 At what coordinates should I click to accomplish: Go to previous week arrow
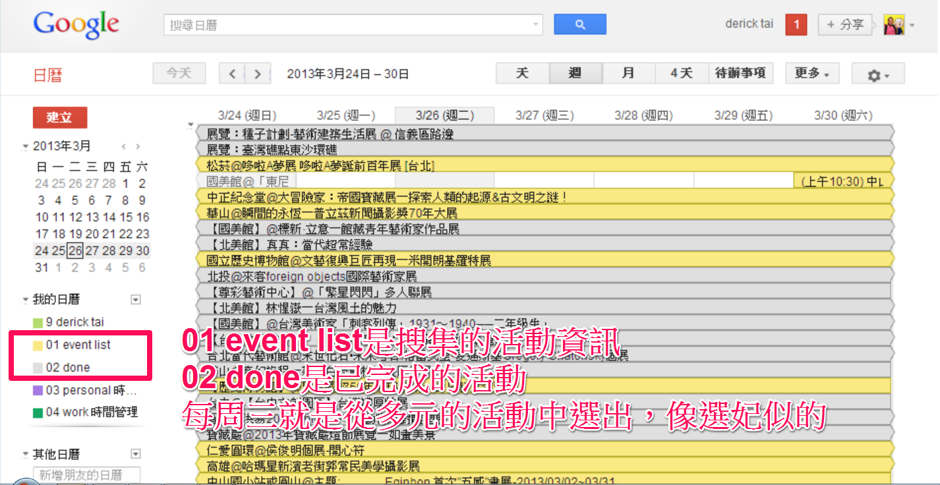(x=232, y=74)
